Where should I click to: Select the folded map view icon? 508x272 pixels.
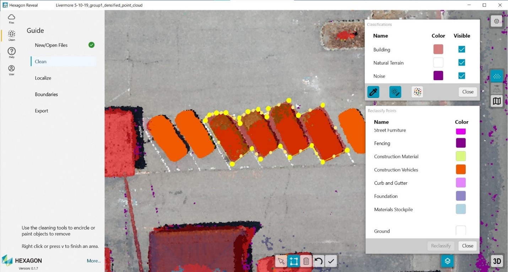pos(497,101)
